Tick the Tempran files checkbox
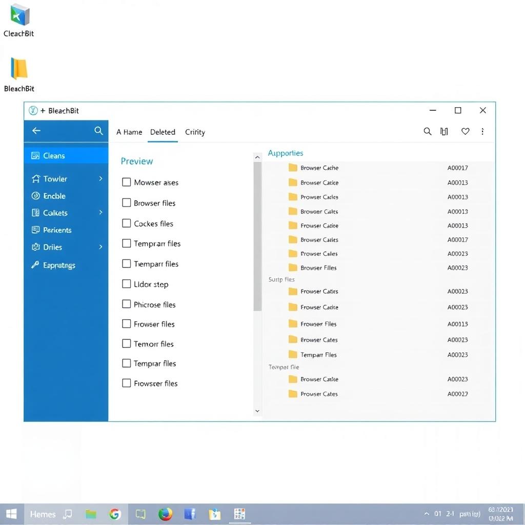The image size is (525, 525). (126, 243)
